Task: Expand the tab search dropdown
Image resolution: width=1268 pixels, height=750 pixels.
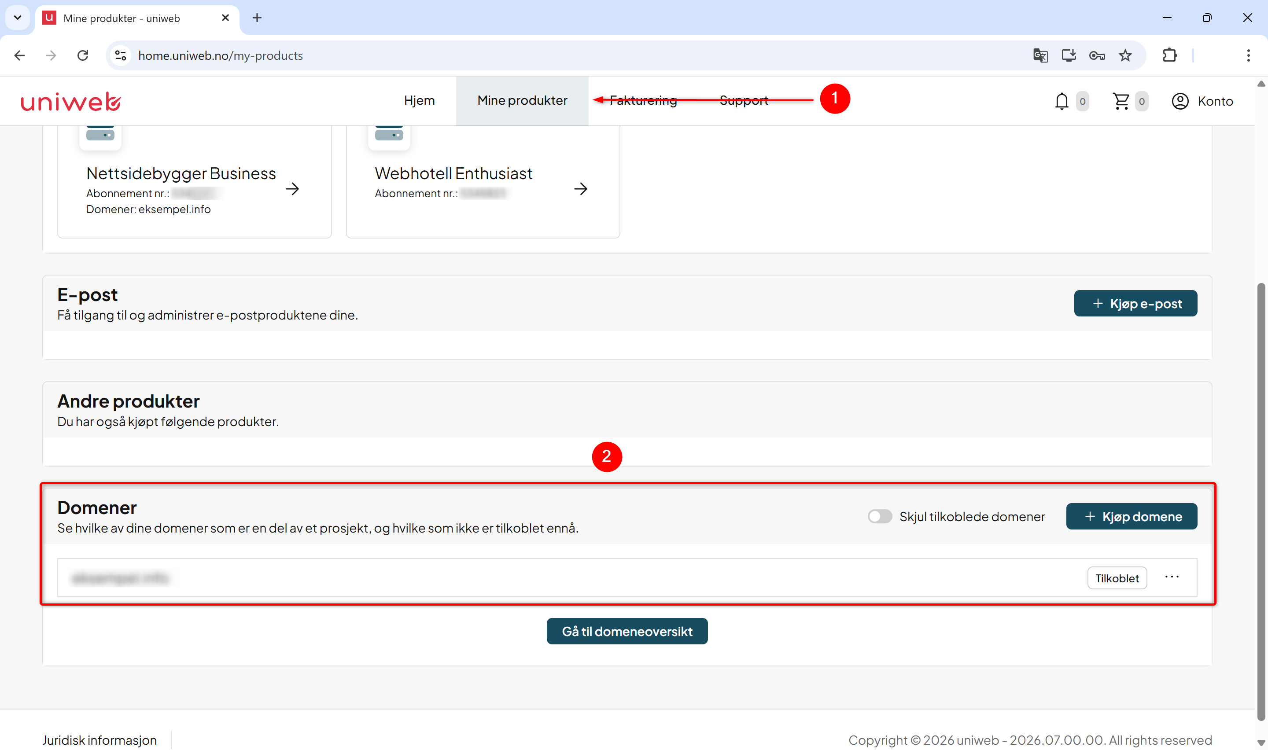Action: pyautogui.click(x=18, y=18)
